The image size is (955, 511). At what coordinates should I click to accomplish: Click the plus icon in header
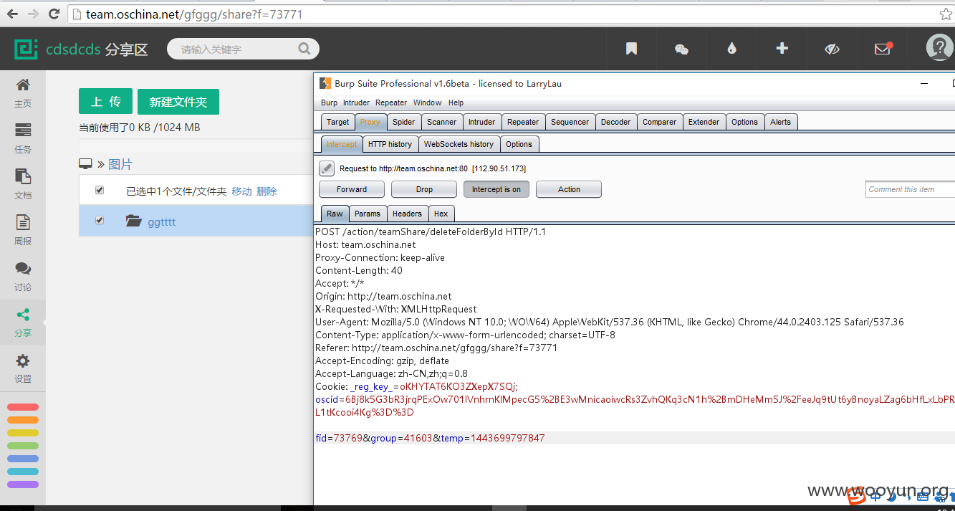782,48
